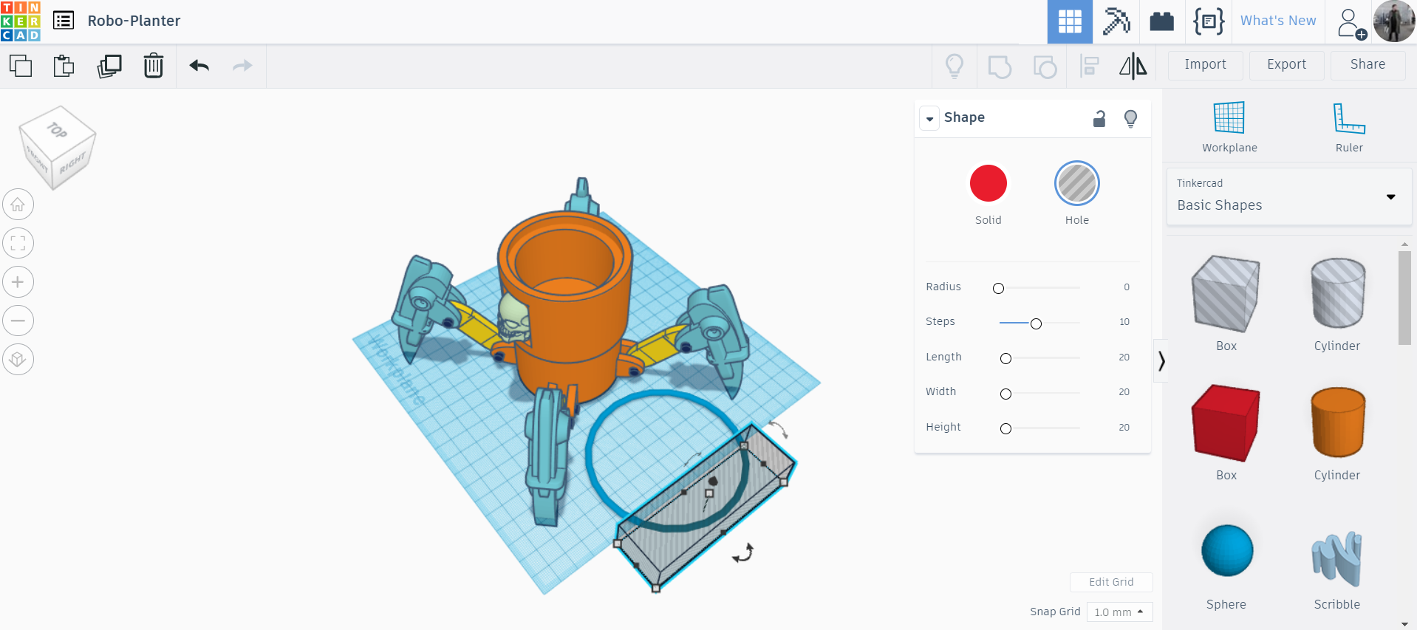Click the Height slider handle
The width and height of the screenshot is (1417, 630).
pyautogui.click(x=1005, y=428)
